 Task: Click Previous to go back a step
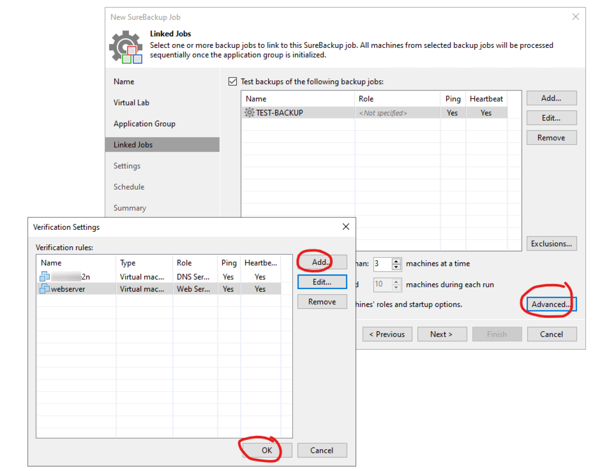387,334
